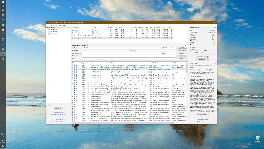Select the Trash folder icon

[49, 35]
